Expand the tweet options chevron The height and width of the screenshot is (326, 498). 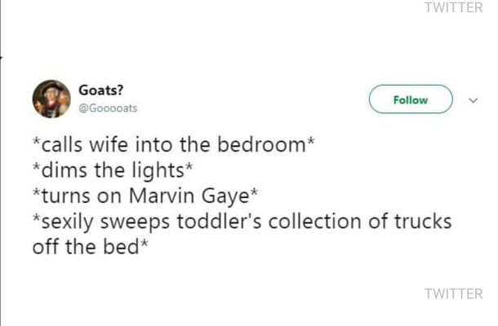click(474, 100)
